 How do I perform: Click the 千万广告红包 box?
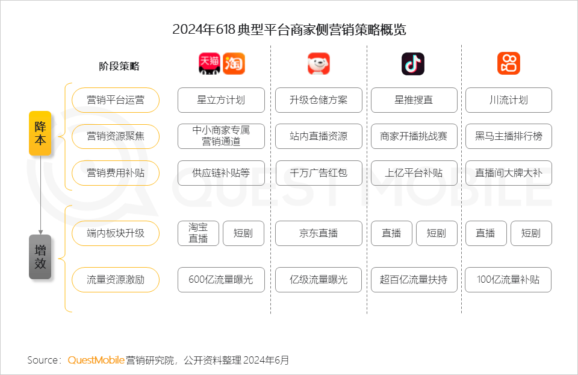(319, 173)
